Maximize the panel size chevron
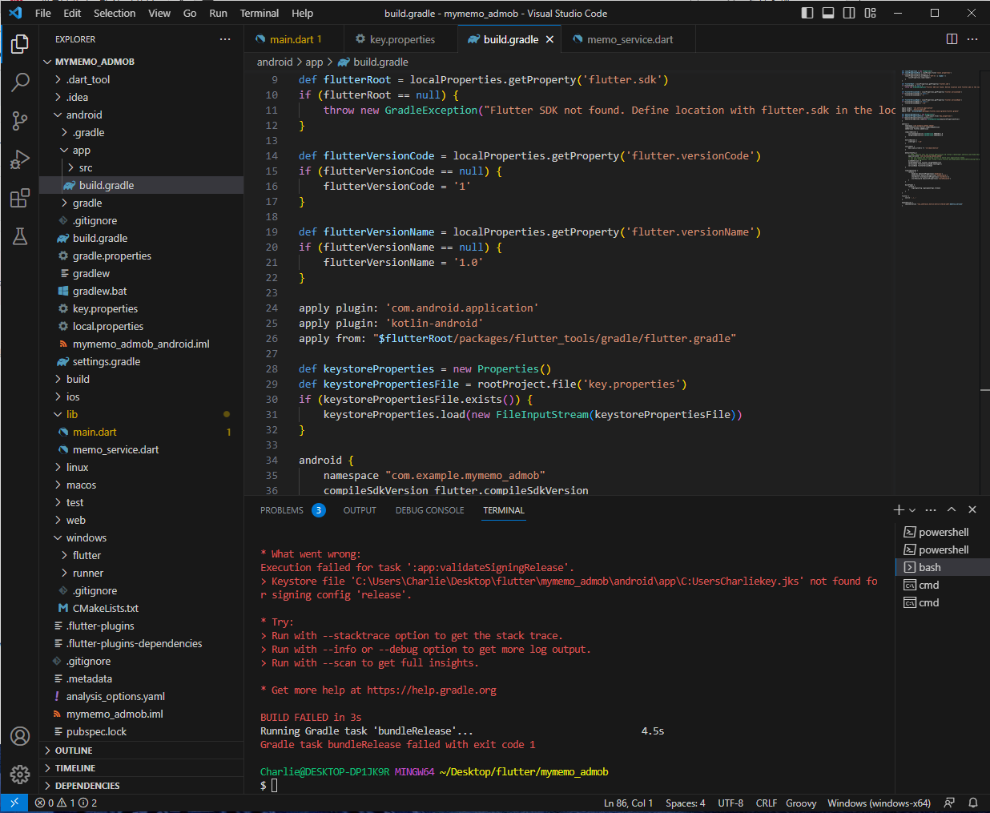 point(952,509)
